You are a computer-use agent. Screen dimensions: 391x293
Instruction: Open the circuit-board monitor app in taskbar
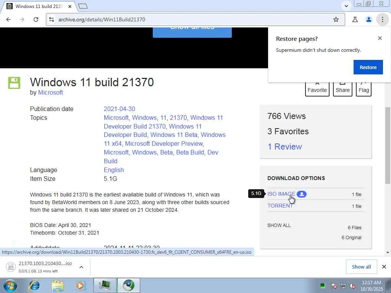[x=105, y=285]
